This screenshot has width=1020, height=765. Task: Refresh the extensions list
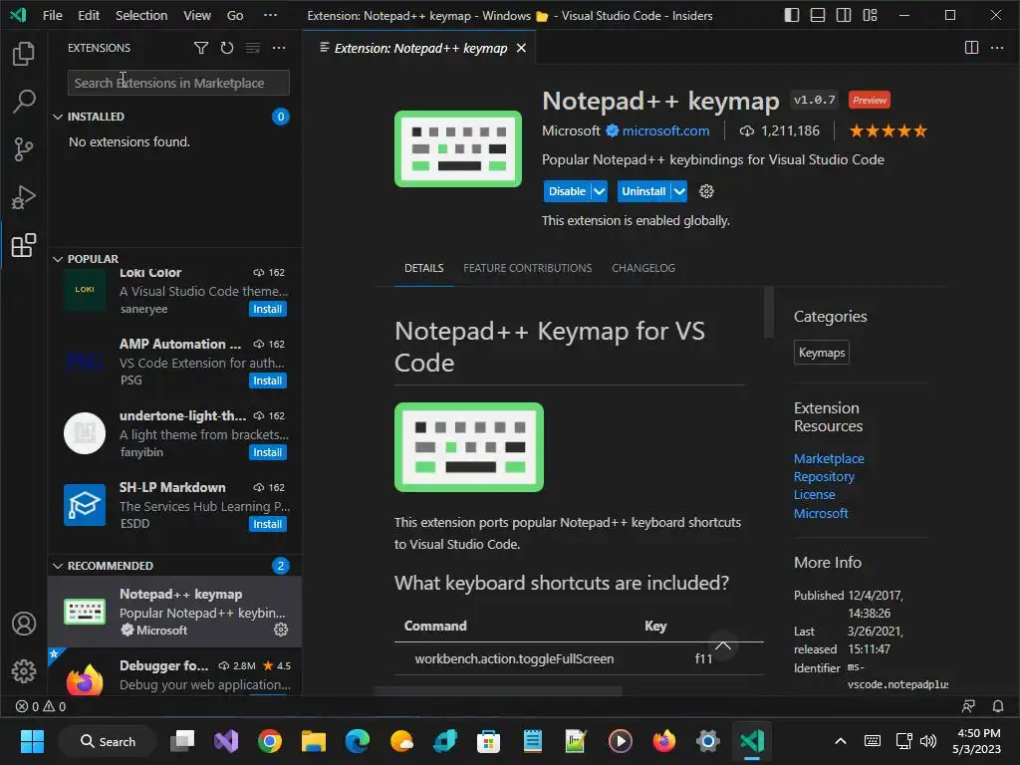click(x=226, y=48)
